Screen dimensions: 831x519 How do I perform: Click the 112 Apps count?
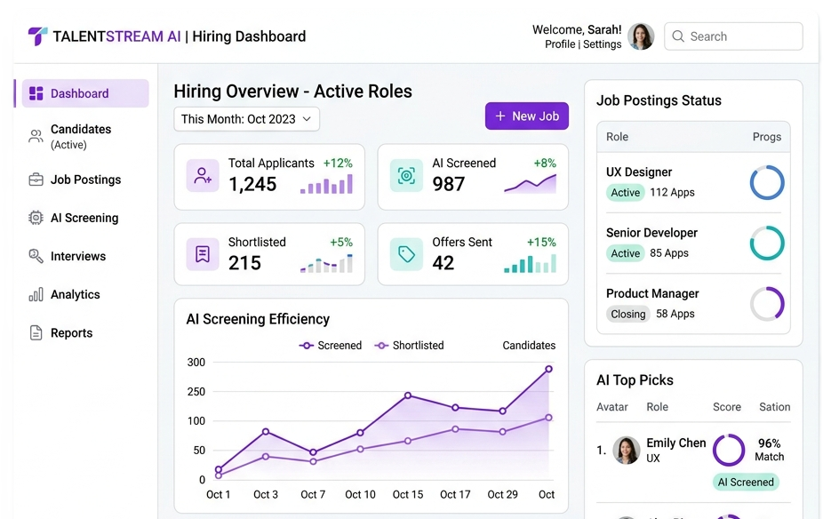pyautogui.click(x=672, y=193)
